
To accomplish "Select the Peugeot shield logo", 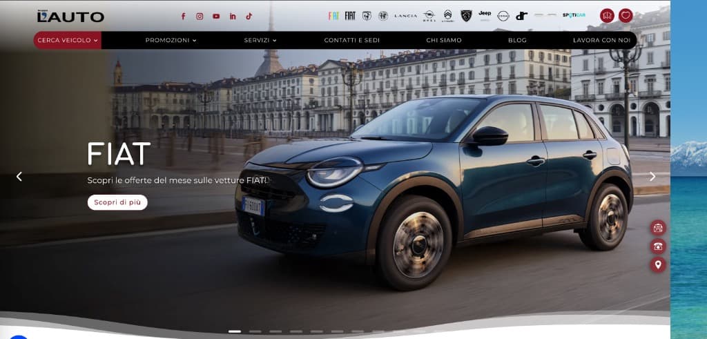I will 466,16.
